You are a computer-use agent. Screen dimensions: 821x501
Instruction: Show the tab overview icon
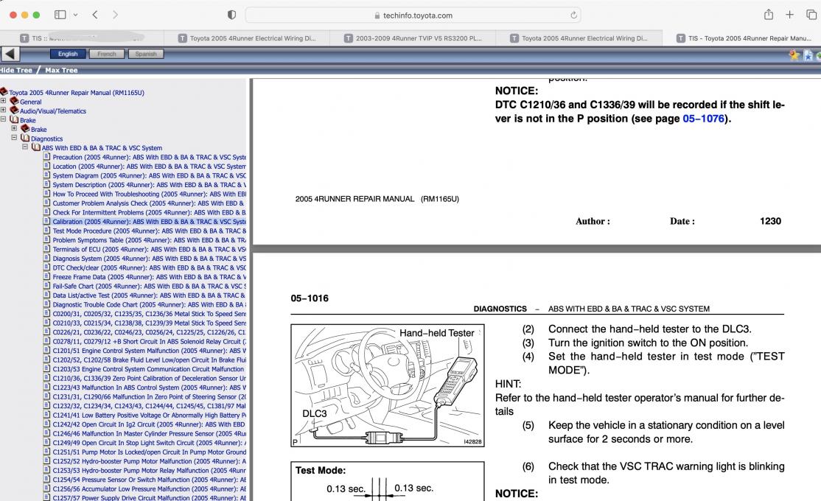pos(811,15)
